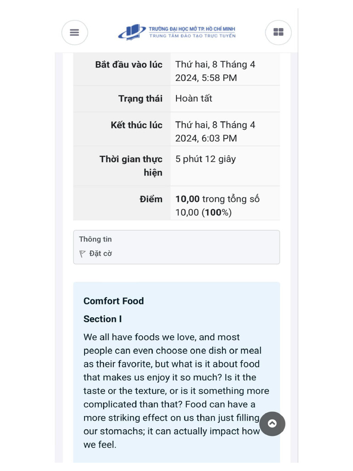The width and height of the screenshot is (353, 471).
Task: Click the Hoàn tất status value
Action: tap(194, 98)
